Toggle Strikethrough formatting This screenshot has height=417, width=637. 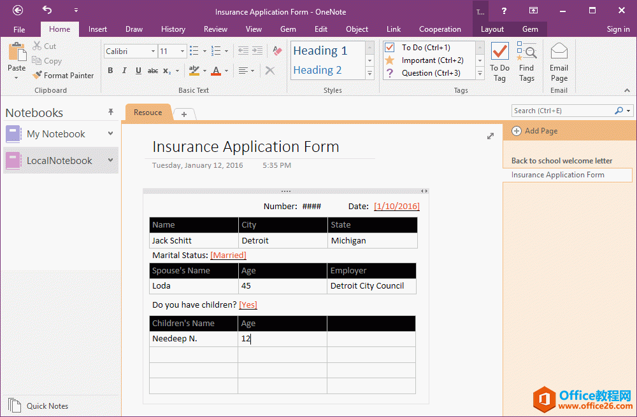[153, 71]
